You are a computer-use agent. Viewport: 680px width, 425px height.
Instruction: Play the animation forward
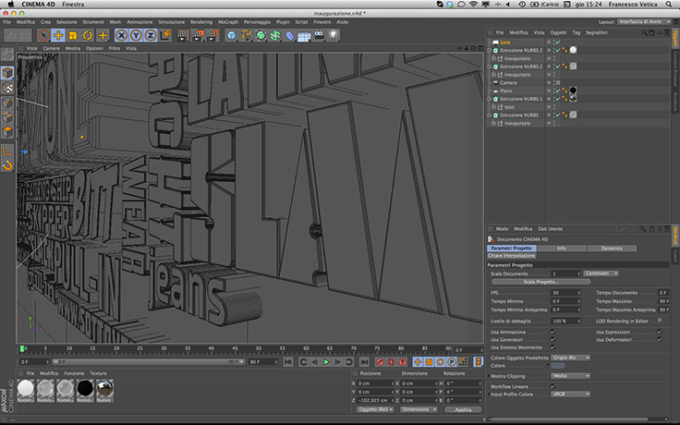[x=326, y=361]
